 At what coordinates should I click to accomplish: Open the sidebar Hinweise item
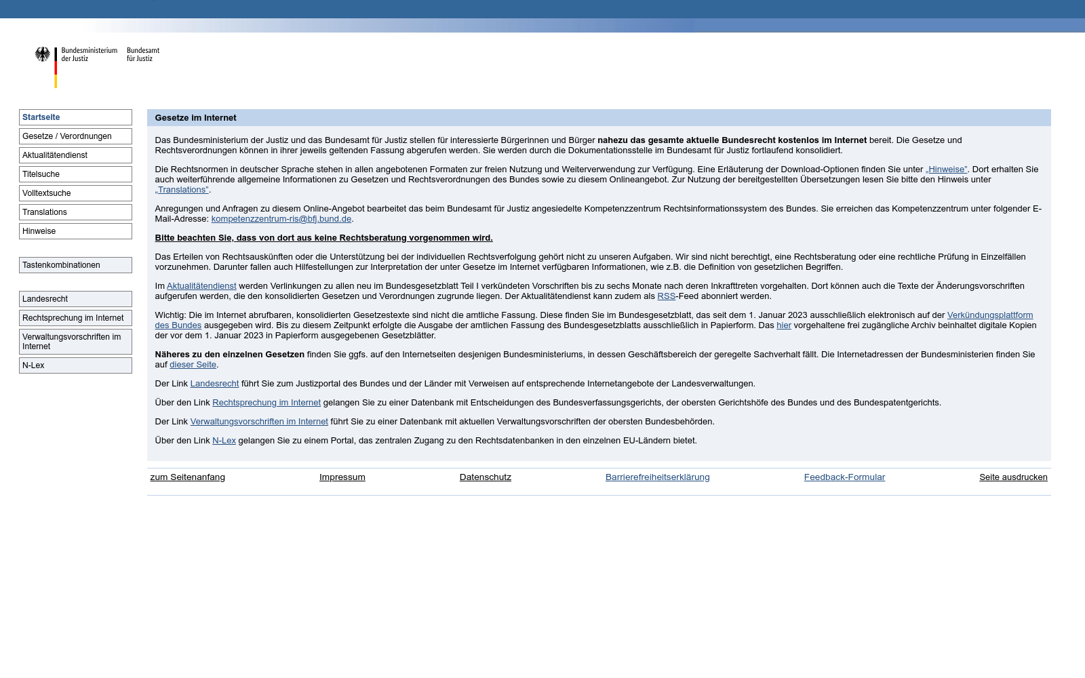(x=75, y=231)
